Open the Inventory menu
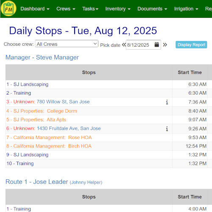 coord(118,9)
